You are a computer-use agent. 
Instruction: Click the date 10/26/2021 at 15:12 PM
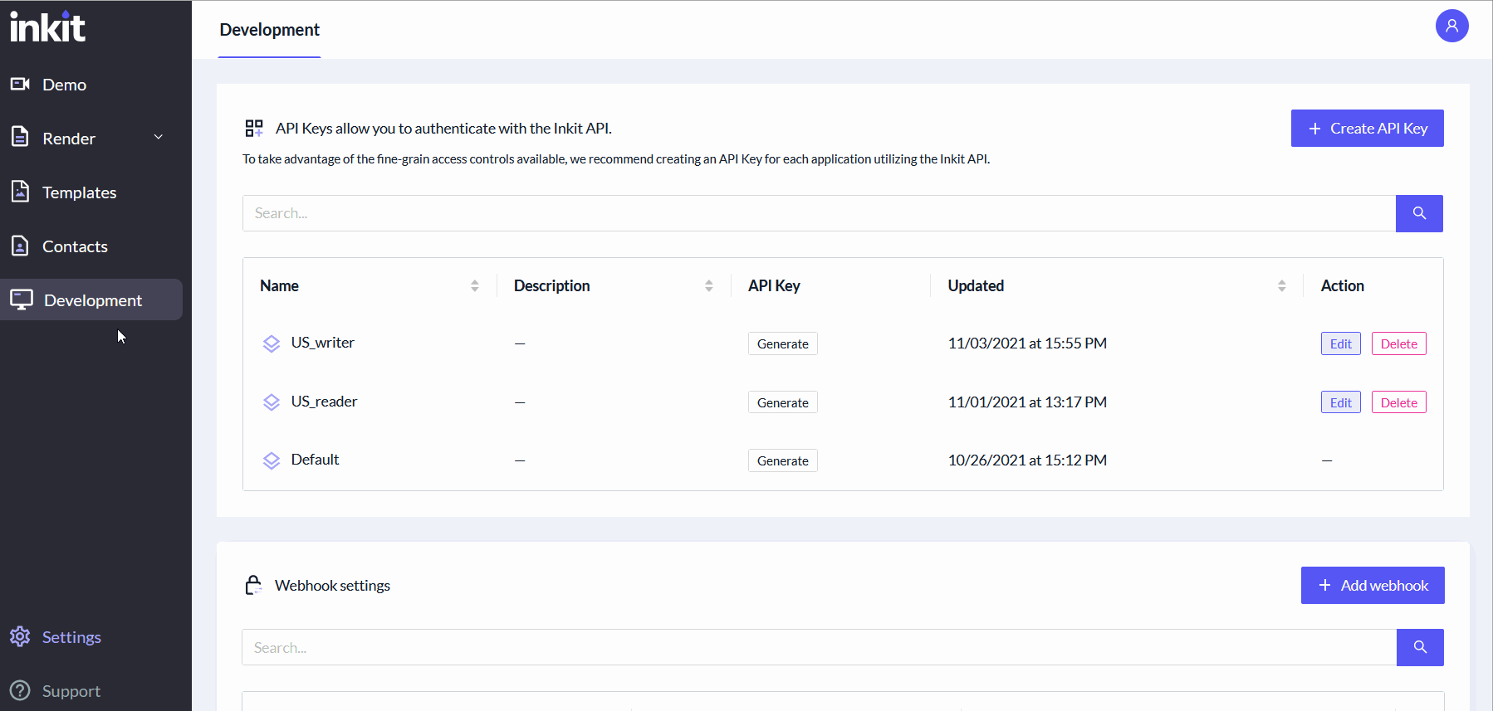click(1027, 460)
